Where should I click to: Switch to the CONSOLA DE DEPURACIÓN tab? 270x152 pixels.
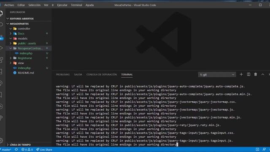[x=102, y=74]
